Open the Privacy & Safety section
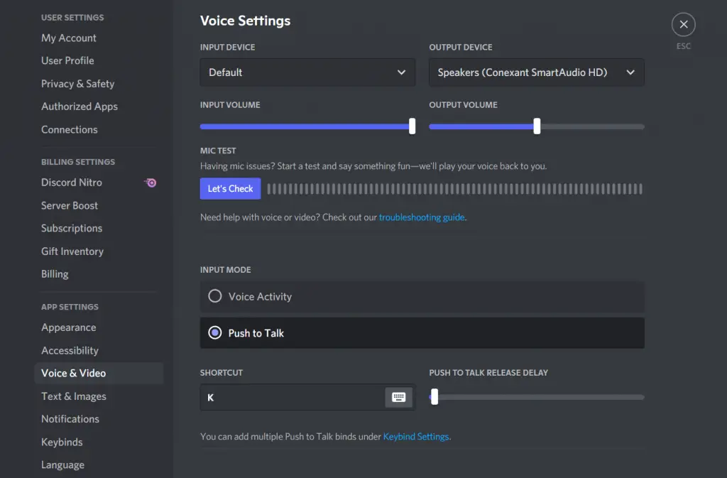727x478 pixels. (77, 84)
